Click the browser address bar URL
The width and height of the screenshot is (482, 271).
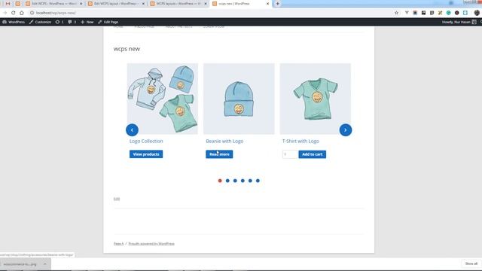[x=55, y=13]
